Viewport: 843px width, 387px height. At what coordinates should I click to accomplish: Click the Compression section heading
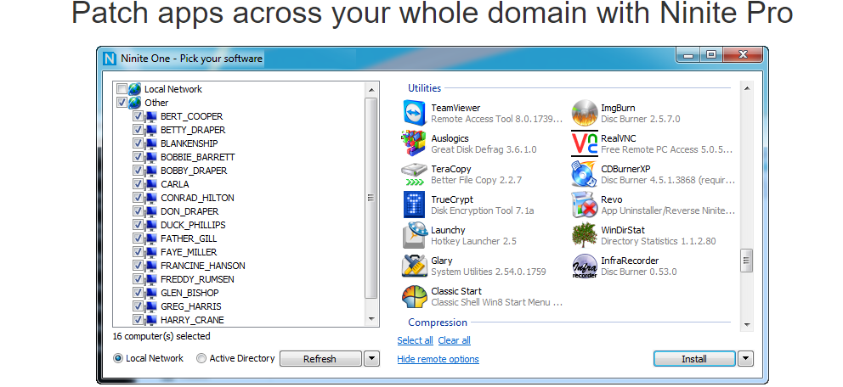438,322
